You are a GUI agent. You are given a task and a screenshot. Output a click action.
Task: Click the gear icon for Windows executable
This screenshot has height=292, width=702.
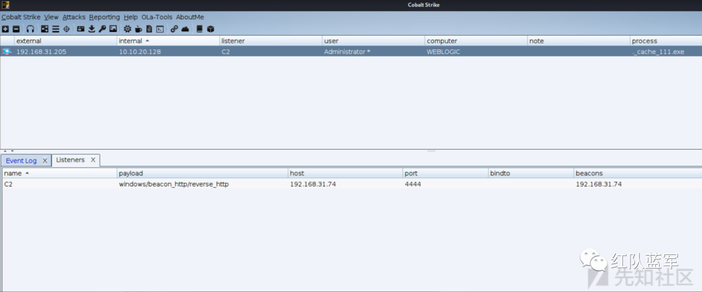(x=127, y=29)
